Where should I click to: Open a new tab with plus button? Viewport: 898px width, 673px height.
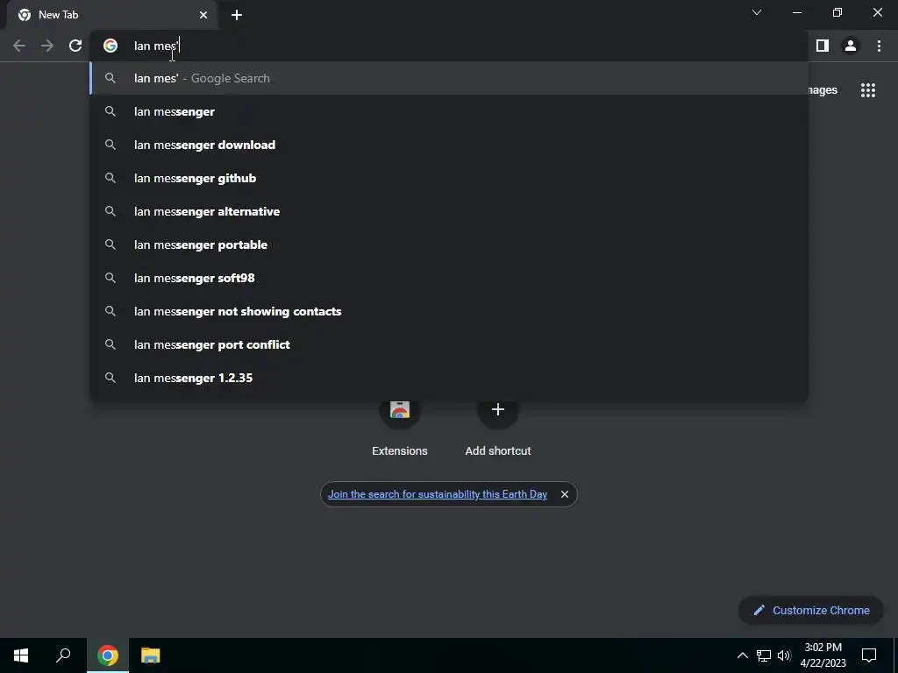pos(237,15)
